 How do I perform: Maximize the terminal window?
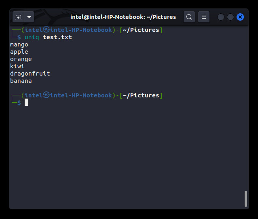click(231, 17)
